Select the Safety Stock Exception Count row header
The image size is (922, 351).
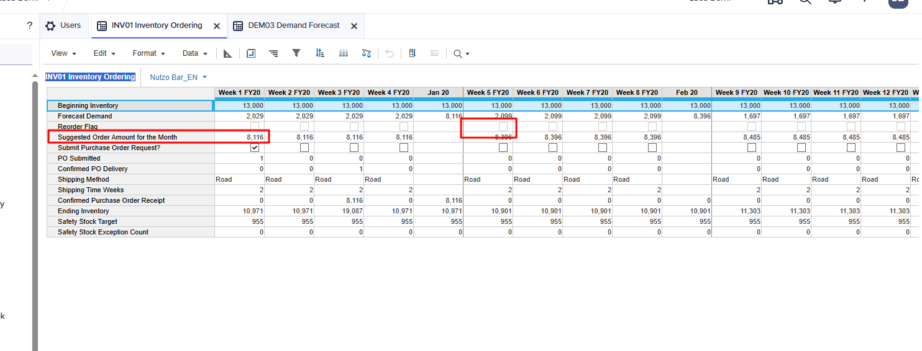tap(130, 232)
